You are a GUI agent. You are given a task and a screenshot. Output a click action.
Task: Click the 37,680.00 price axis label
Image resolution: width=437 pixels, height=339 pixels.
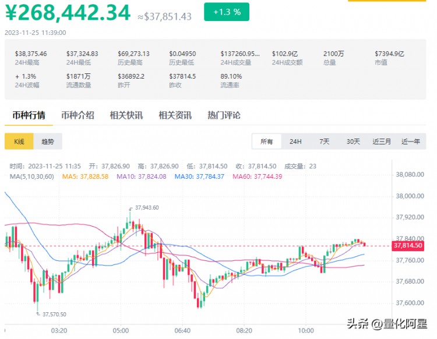410,281
